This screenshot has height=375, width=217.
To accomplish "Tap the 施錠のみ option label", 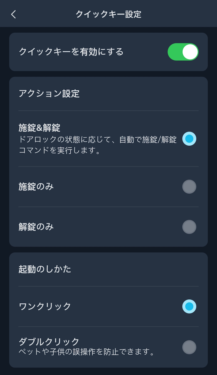I will coord(36,187).
